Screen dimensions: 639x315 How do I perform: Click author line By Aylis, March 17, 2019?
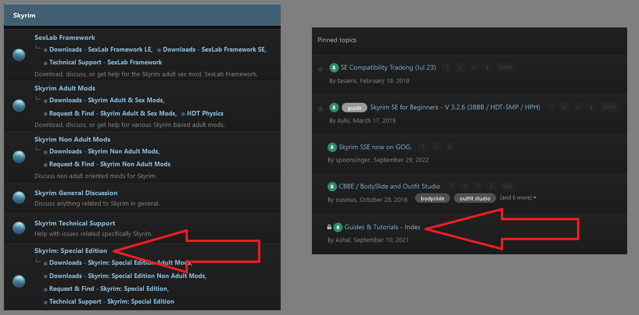[363, 120]
